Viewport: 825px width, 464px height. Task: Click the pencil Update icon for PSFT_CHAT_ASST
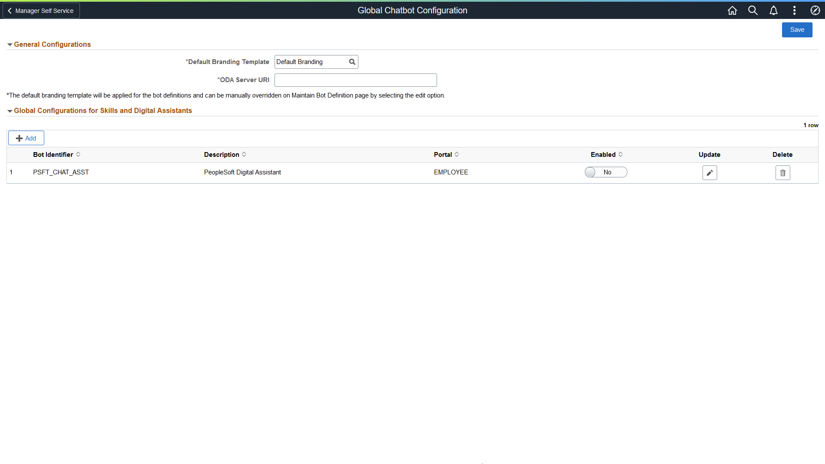click(x=709, y=172)
